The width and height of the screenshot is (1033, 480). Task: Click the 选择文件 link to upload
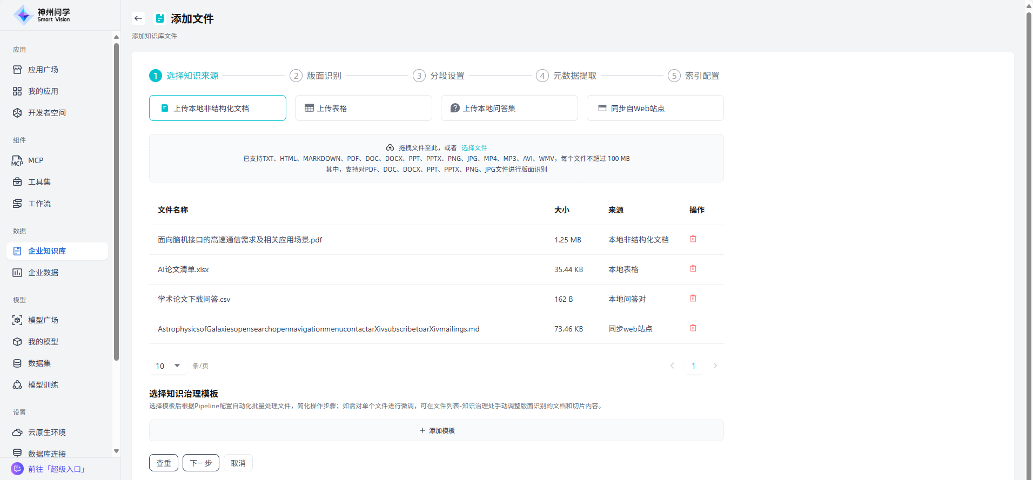(474, 147)
